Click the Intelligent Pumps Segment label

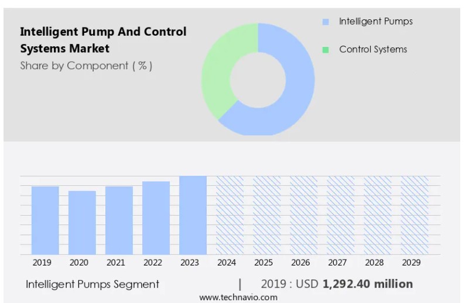click(x=93, y=284)
